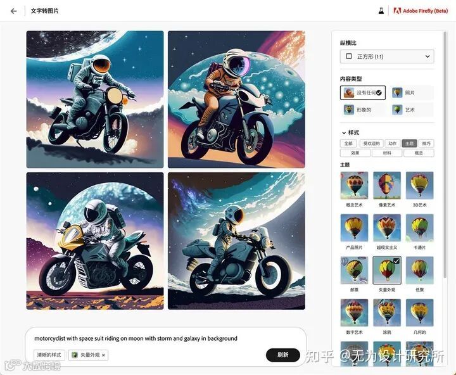Open the 正方形 (1:1) aspect ratio dropdown
Viewport: 456px width, 375px height.
tap(387, 56)
